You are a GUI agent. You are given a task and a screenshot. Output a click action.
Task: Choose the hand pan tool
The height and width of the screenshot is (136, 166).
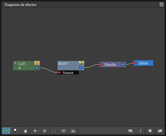pyautogui.click(x=25, y=131)
